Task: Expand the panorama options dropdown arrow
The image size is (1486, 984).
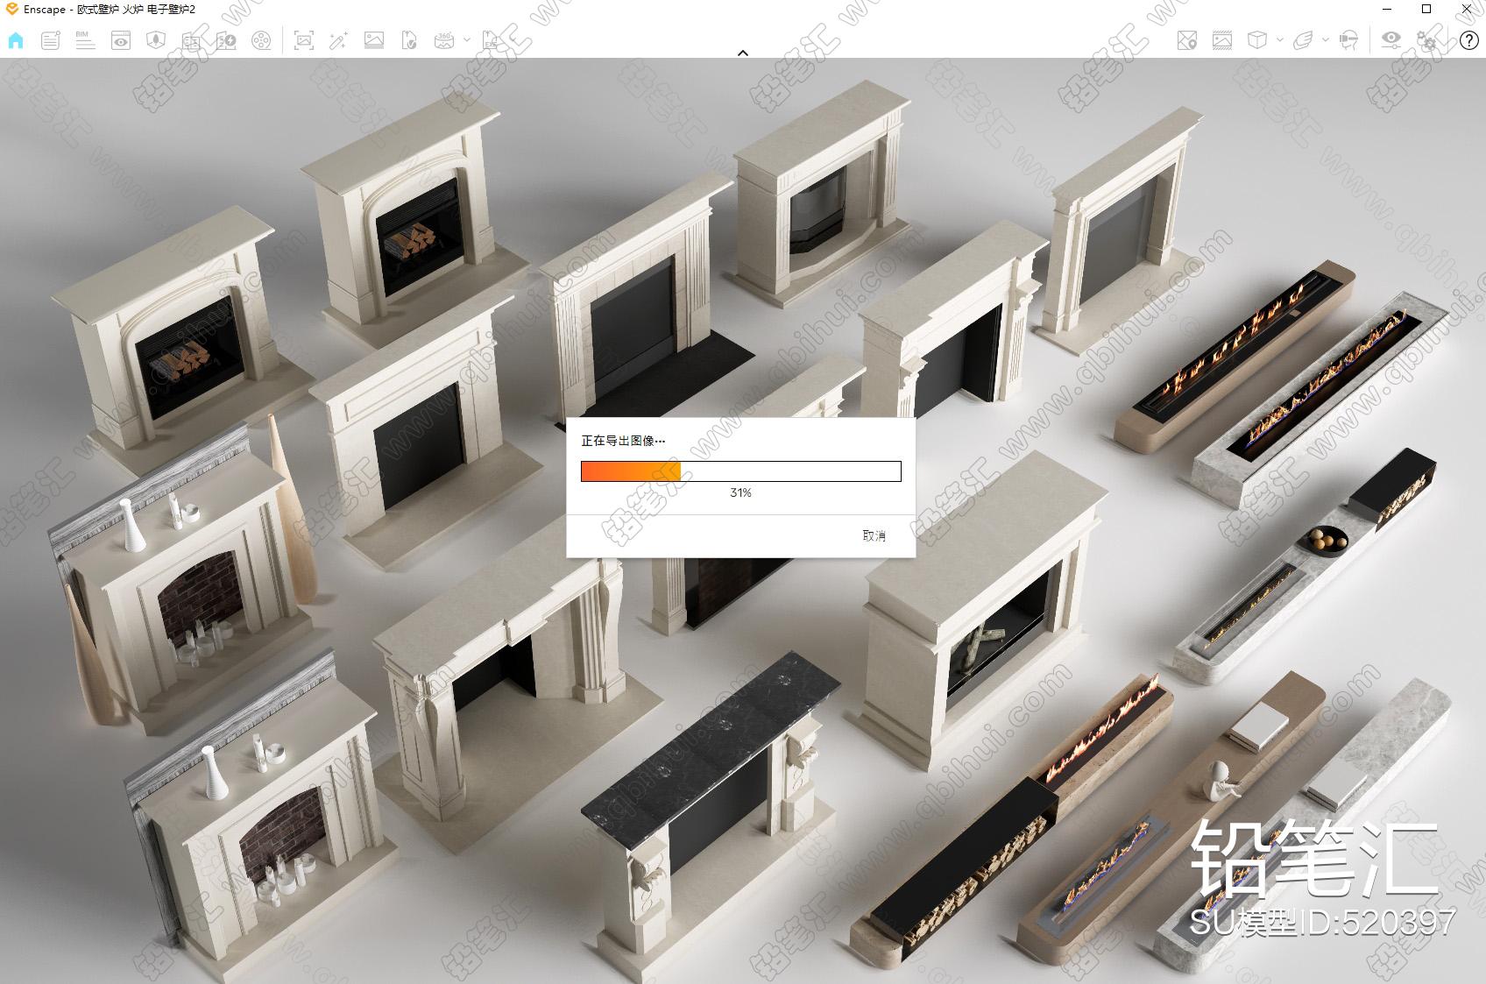Action: [466, 39]
